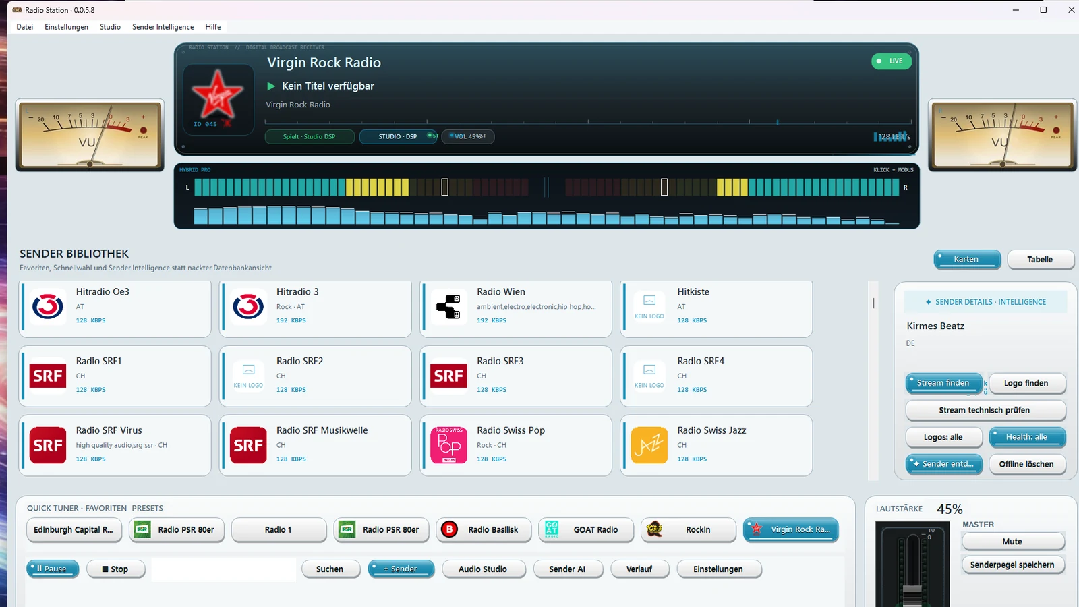Click the left VU meter
1079x607 pixels.
[90, 135]
